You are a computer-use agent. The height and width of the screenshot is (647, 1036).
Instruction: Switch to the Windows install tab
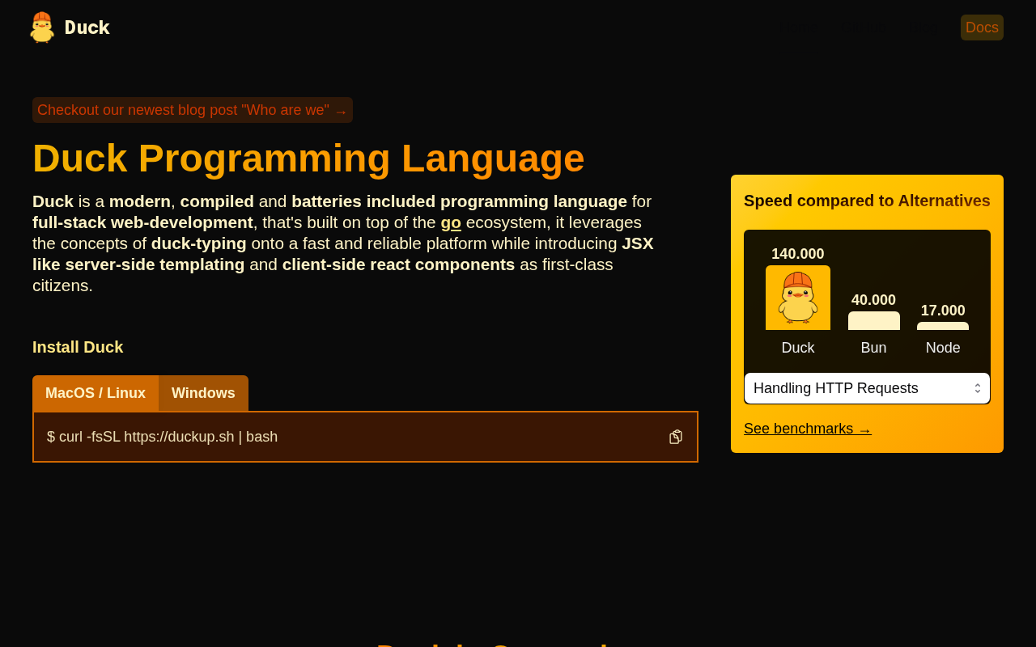pyautogui.click(x=203, y=393)
